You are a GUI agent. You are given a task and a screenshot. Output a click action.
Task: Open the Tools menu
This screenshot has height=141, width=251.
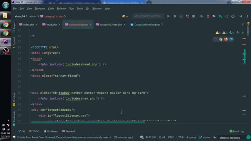(x=80, y=9)
